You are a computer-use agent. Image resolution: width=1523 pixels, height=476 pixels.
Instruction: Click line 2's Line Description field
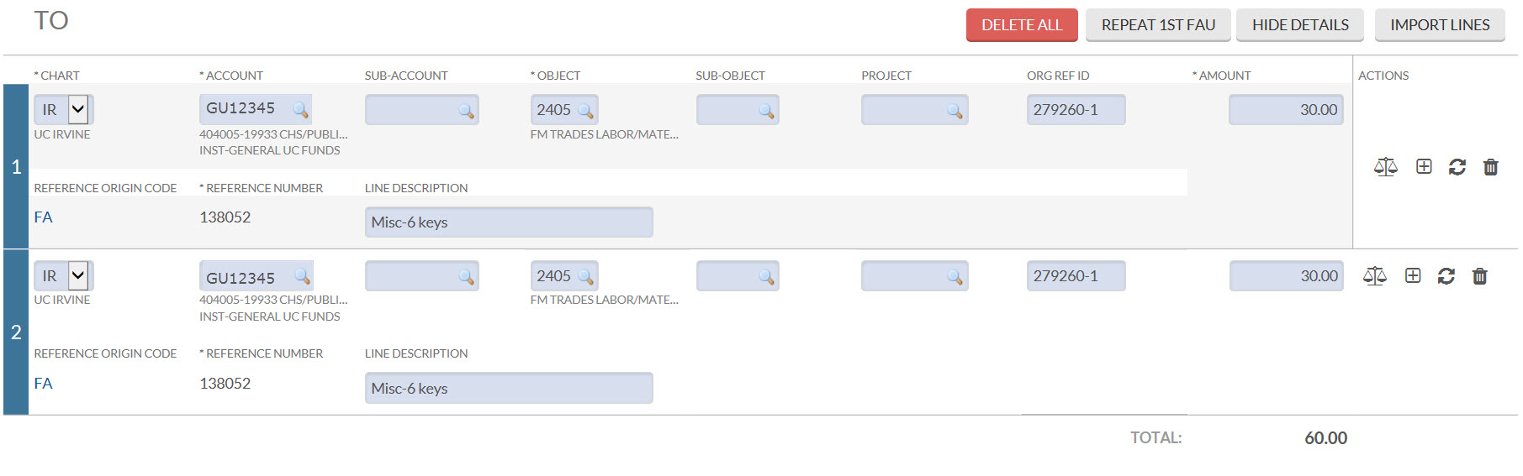pyautogui.click(x=508, y=389)
